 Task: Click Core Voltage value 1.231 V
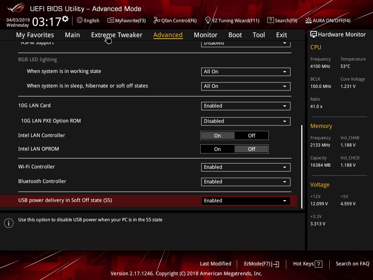(348, 86)
